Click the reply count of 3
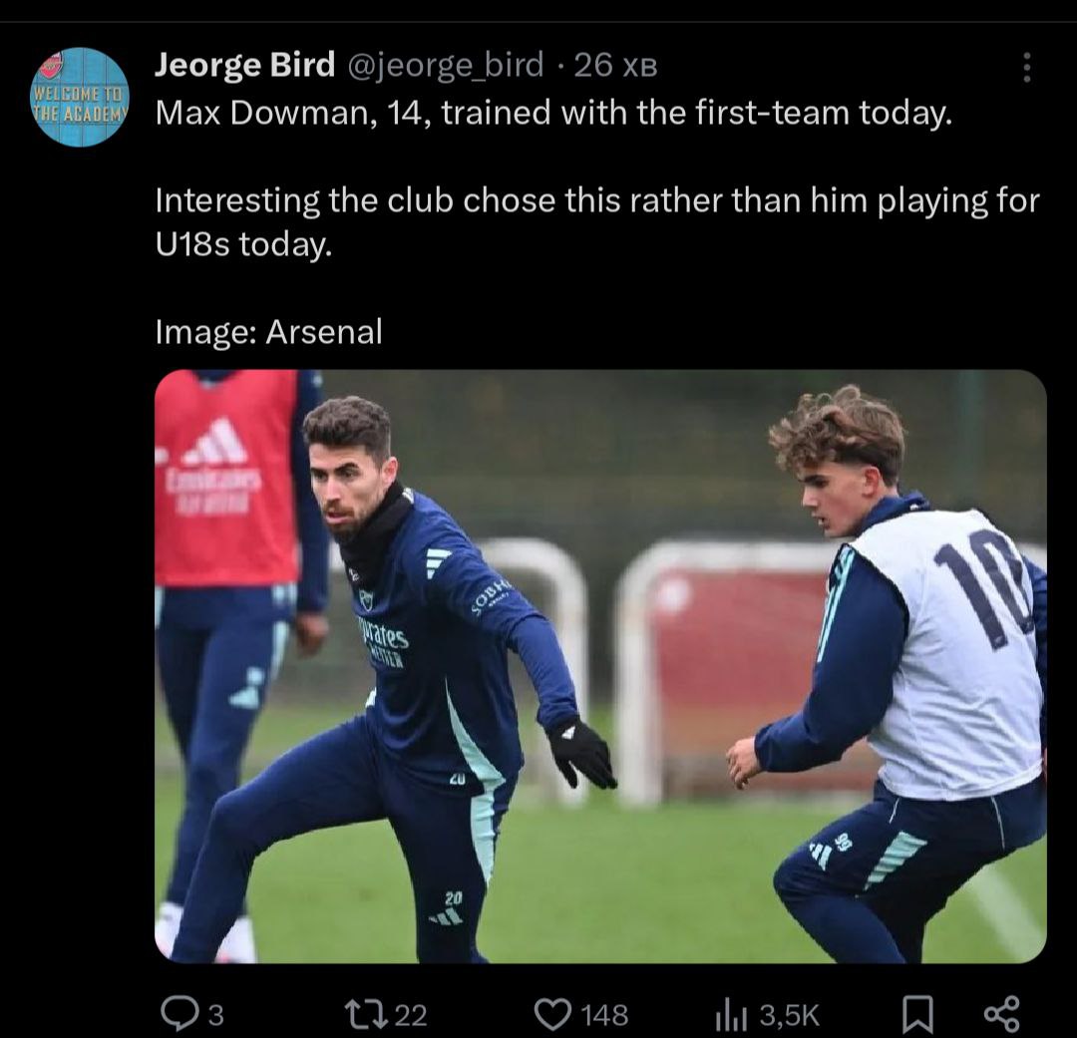Viewport: 1077px width, 1038px height. tap(214, 1016)
